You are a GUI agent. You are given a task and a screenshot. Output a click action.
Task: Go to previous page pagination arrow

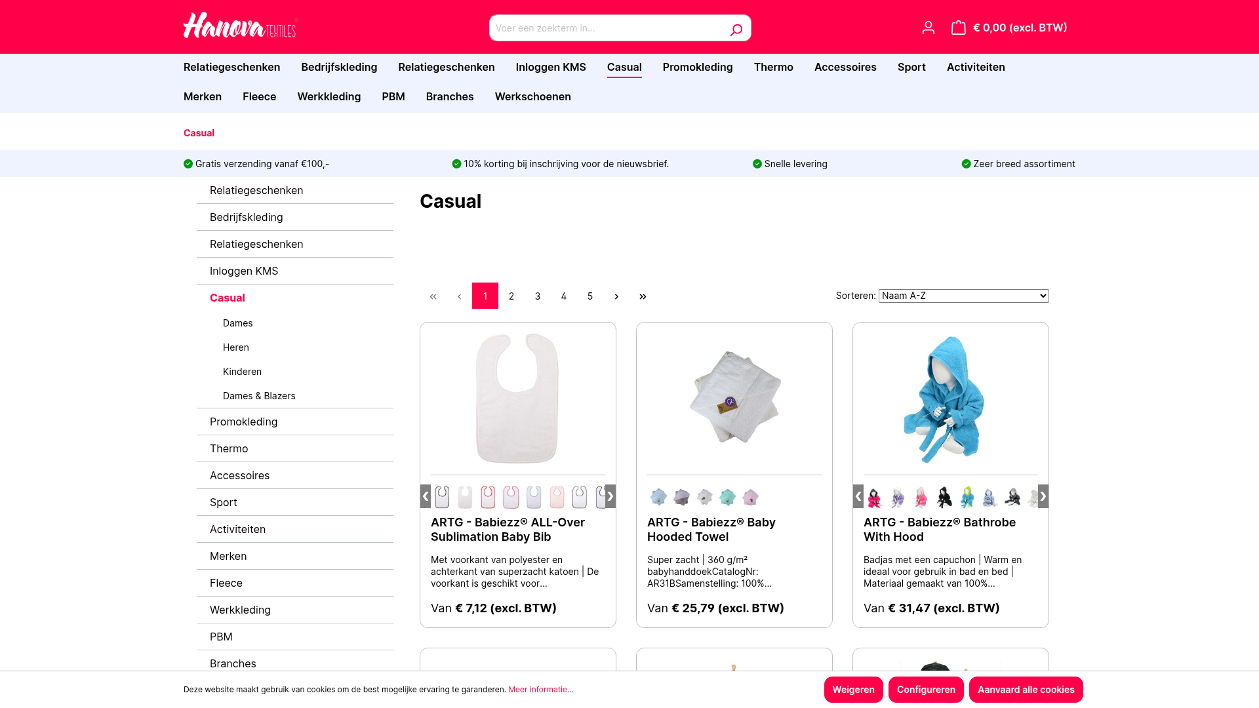click(x=459, y=296)
